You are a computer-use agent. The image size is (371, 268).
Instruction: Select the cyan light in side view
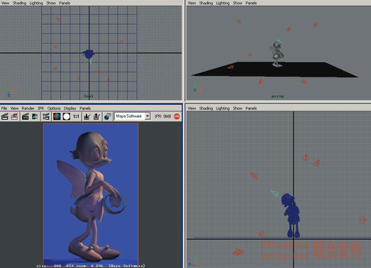pyautogui.click(x=275, y=194)
